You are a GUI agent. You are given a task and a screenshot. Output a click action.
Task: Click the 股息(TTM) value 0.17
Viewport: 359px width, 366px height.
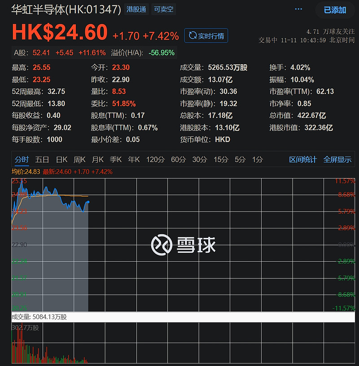[x=138, y=116]
